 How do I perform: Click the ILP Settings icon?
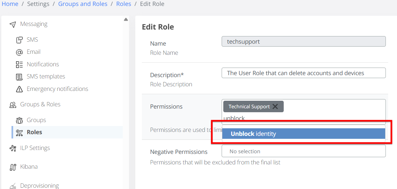13,148
